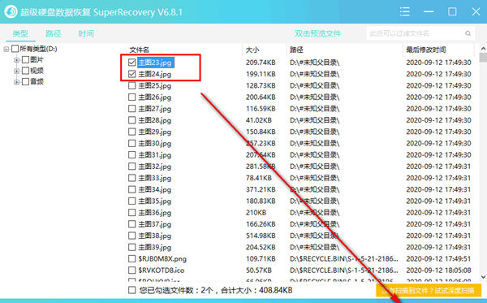Select file name 主图32.jpg
The width and height of the screenshot is (487, 303).
[155, 167]
